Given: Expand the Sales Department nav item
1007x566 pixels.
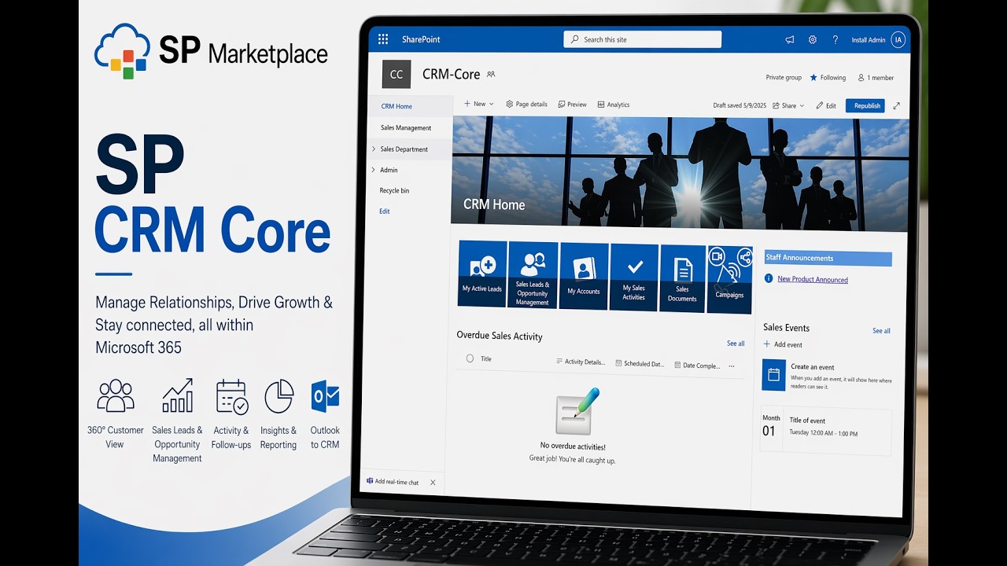Looking at the screenshot, I should pos(374,149).
